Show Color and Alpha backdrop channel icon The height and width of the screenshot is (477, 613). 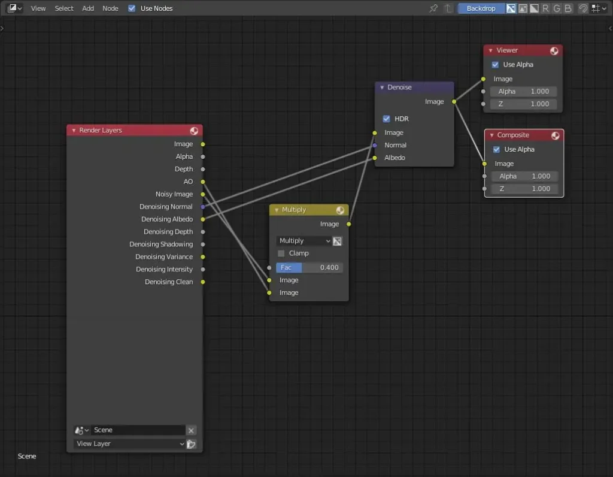(511, 8)
